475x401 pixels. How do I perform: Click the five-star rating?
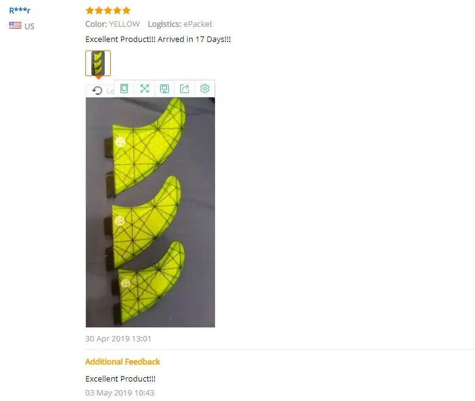108,10
